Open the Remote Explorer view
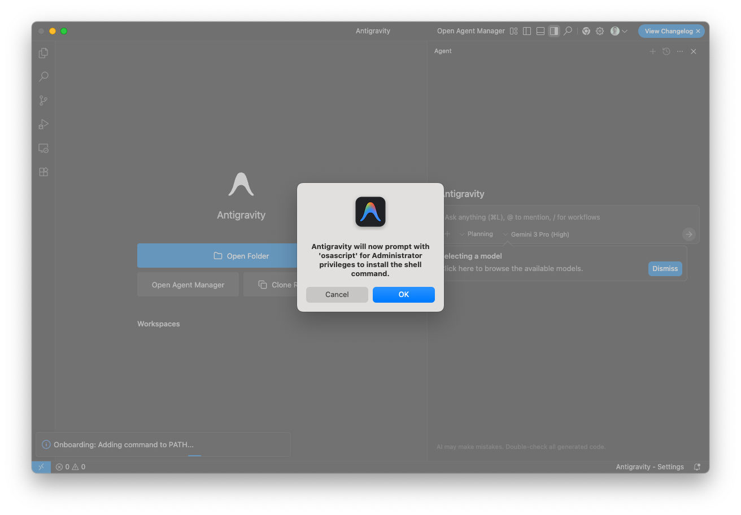Viewport: 741px width, 515px height. click(43, 149)
